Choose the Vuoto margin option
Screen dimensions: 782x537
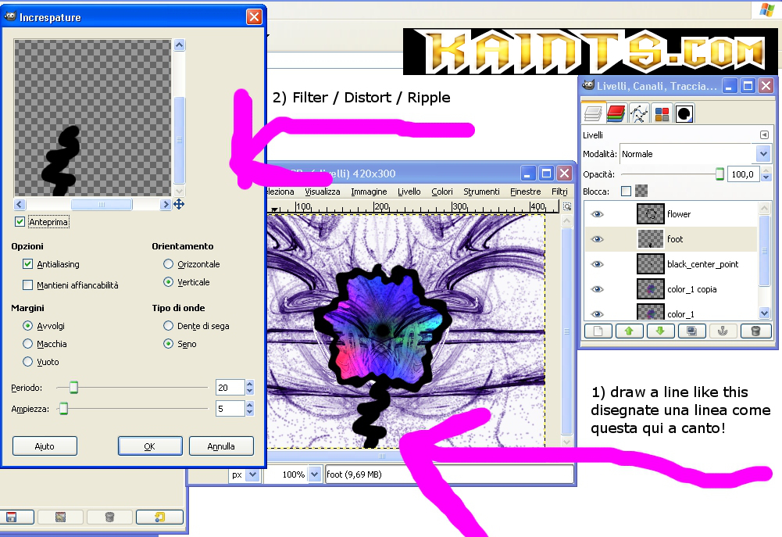click(28, 362)
